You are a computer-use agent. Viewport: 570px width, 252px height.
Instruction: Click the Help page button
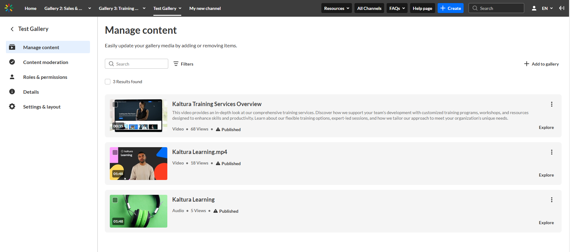point(422,8)
